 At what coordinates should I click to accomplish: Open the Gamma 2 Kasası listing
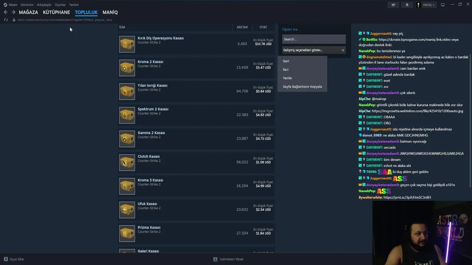coord(197,139)
